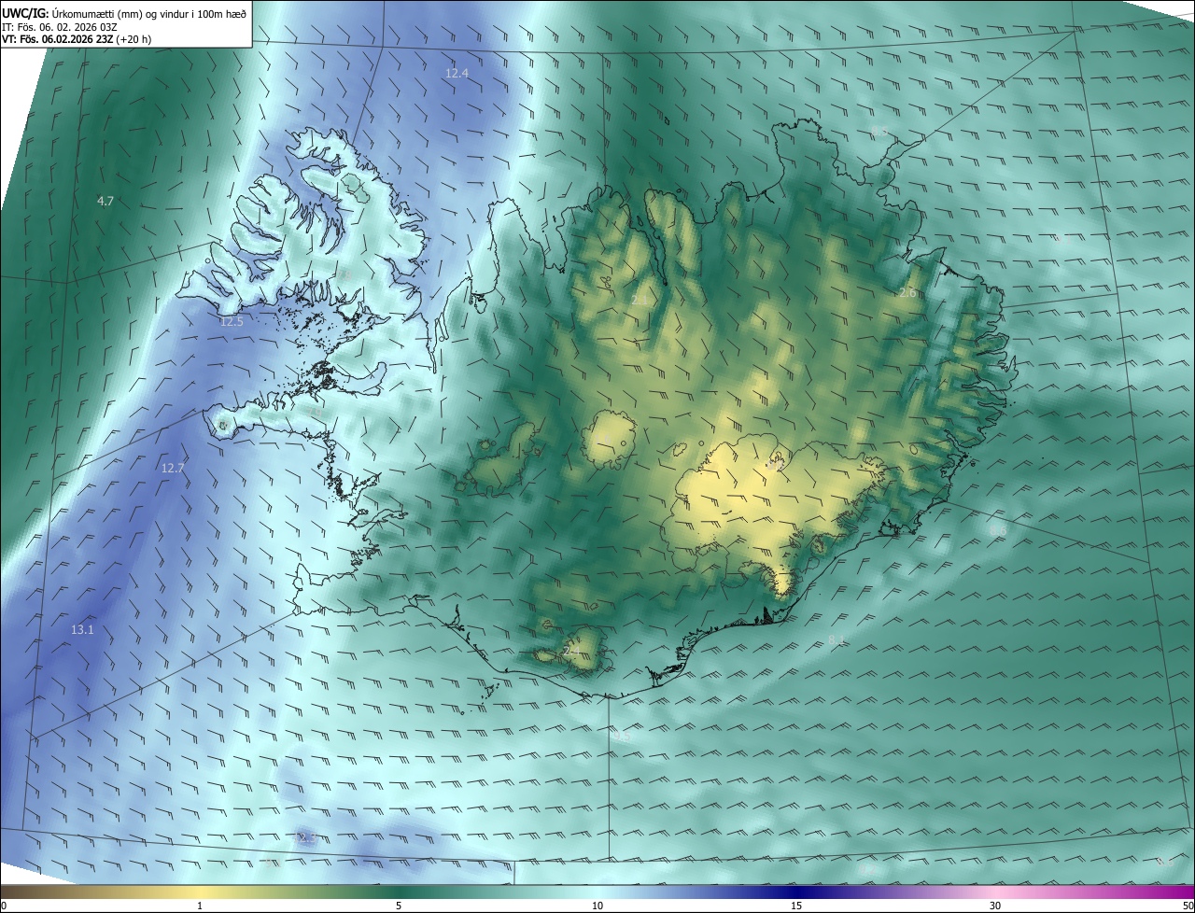Click the colorbar tick label 0

click(x=4, y=906)
